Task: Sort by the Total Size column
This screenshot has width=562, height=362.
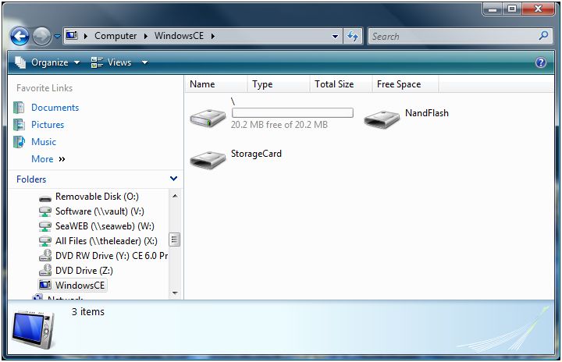Action: [x=334, y=84]
